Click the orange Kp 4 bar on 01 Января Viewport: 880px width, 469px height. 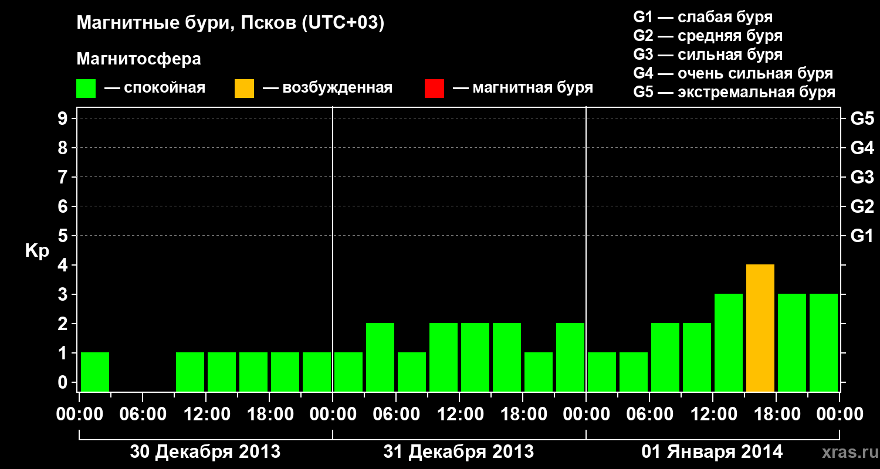click(760, 328)
